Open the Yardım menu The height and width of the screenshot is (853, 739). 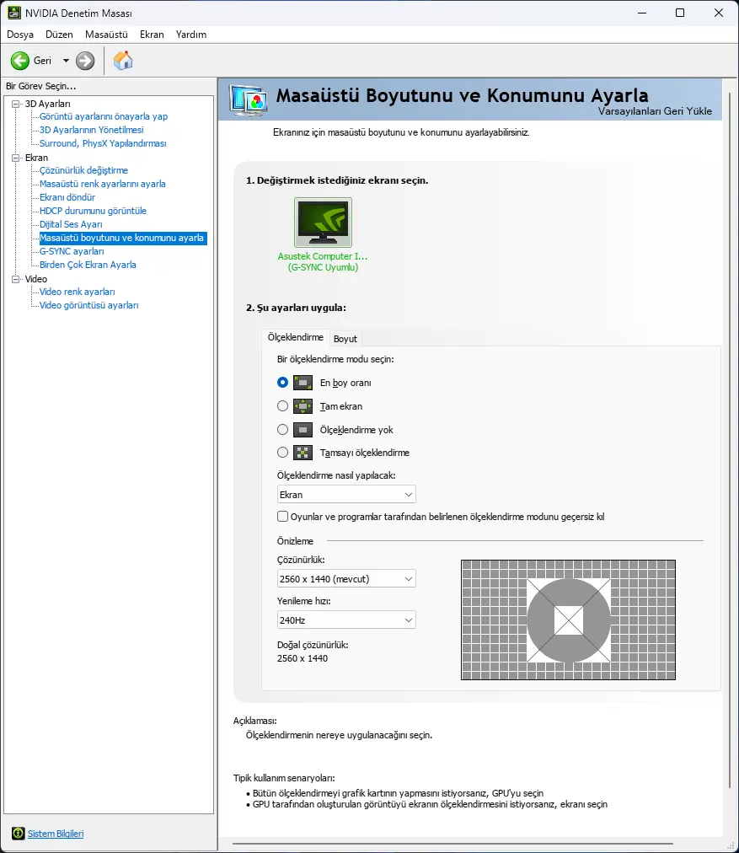click(x=191, y=35)
